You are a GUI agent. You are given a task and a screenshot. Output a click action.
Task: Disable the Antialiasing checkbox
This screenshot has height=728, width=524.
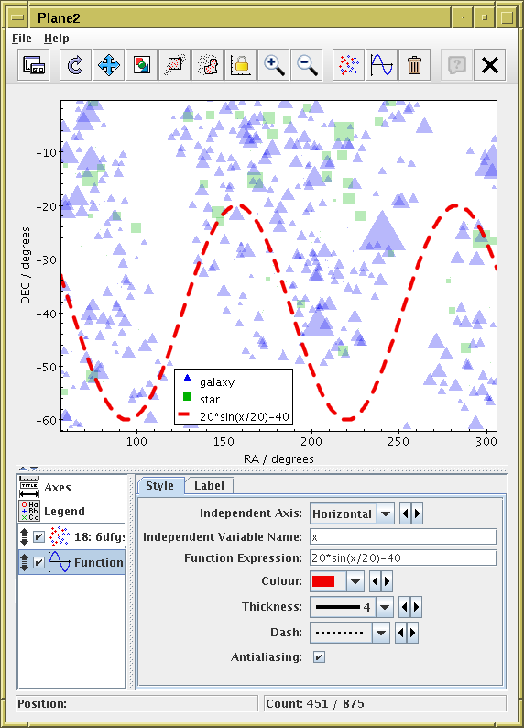point(319,657)
